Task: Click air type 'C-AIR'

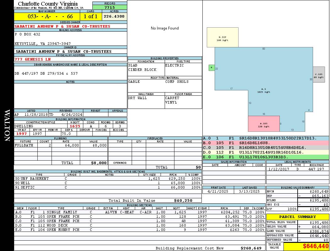Action: [146, 212]
